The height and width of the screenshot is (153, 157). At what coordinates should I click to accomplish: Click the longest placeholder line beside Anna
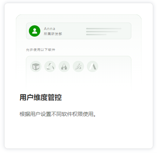tap(104, 29)
